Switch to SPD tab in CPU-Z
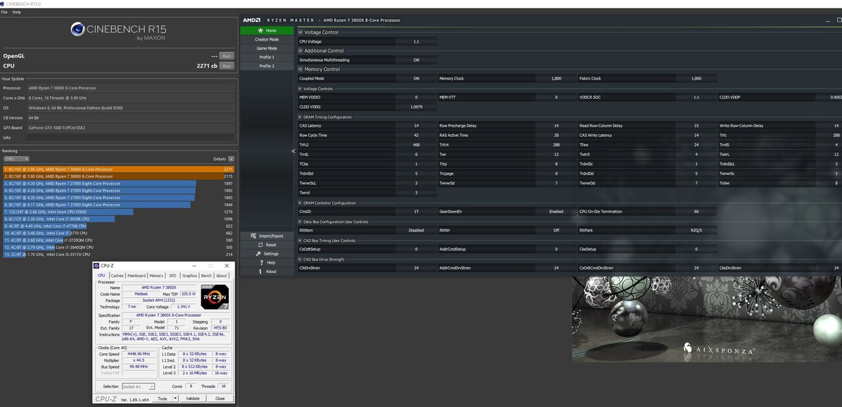The width and height of the screenshot is (842, 407). (x=173, y=275)
